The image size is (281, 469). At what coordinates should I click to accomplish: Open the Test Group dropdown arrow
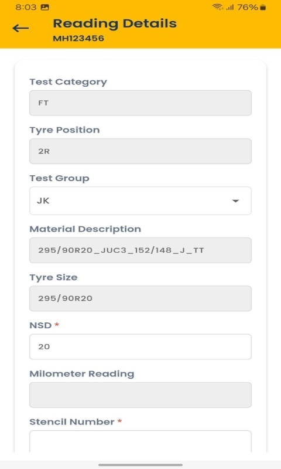click(x=235, y=200)
